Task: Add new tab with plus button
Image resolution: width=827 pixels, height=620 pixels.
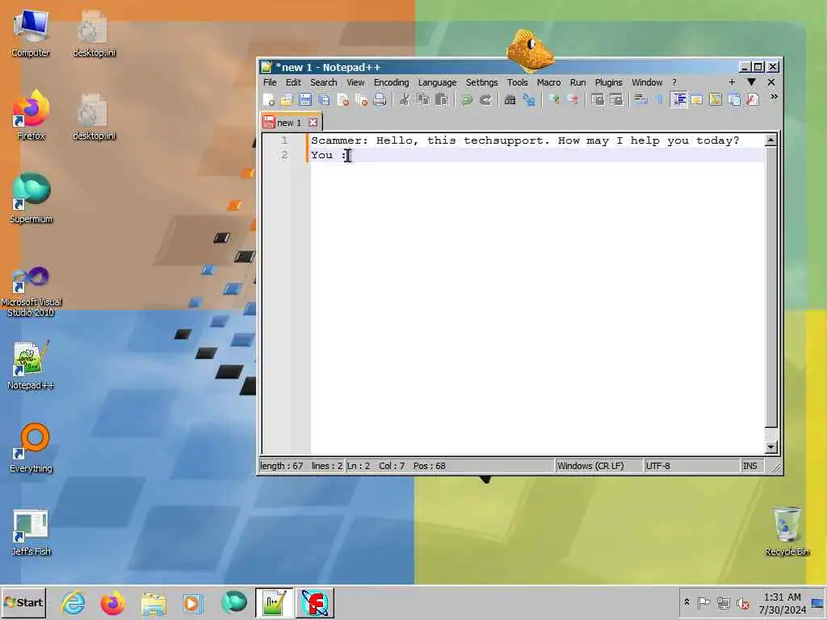Action: (x=732, y=82)
